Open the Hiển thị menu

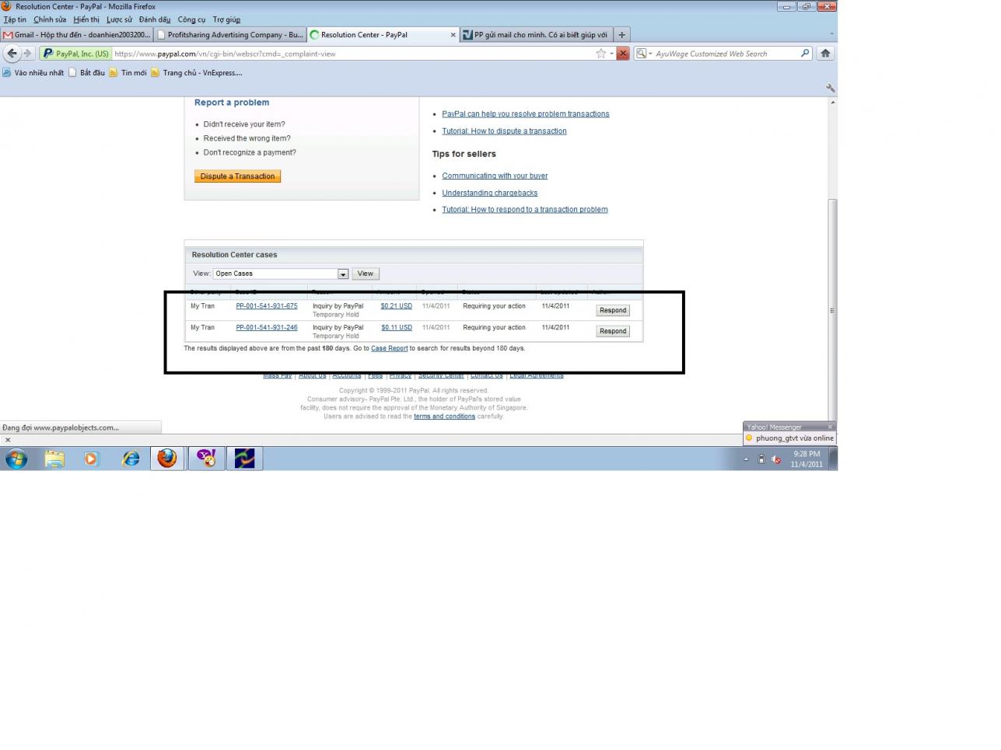(x=86, y=19)
